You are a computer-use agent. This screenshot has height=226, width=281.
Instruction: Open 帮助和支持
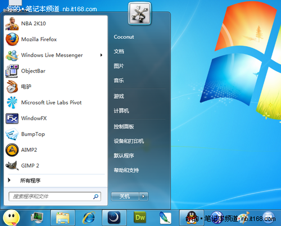pyautogui.click(x=126, y=170)
